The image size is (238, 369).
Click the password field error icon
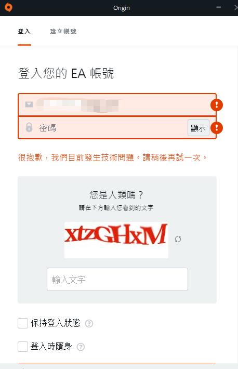click(x=217, y=128)
